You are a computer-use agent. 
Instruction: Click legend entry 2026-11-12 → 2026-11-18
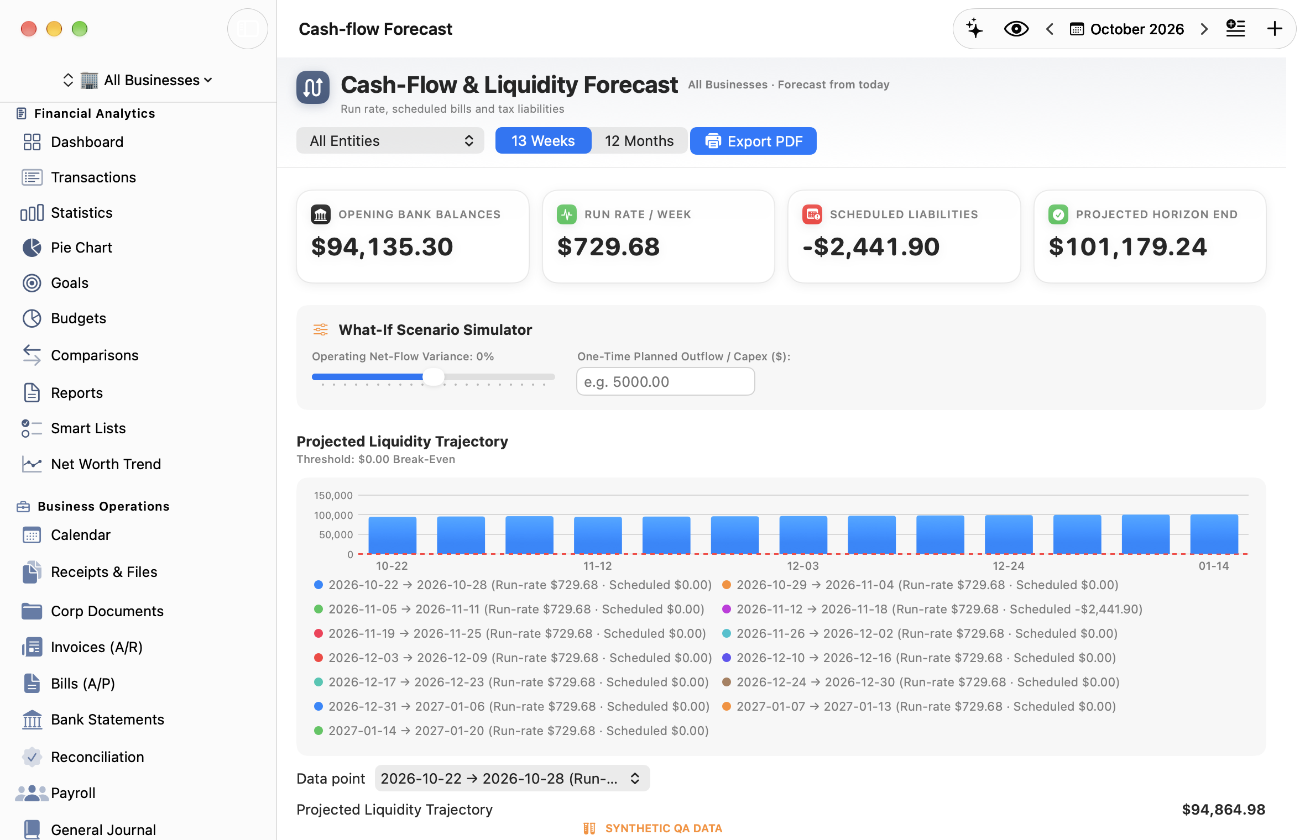933,609
